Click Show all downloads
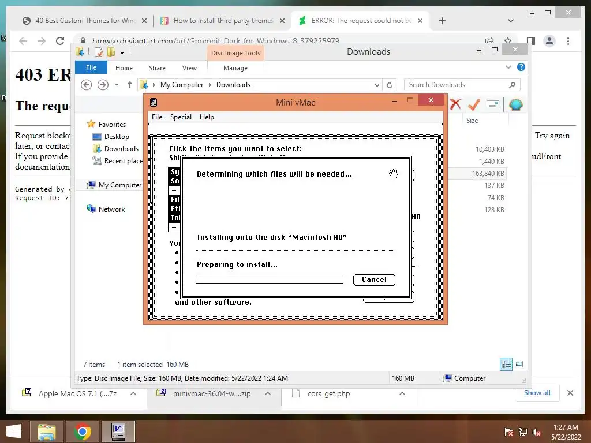The height and width of the screenshot is (443, 591). (537, 393)
